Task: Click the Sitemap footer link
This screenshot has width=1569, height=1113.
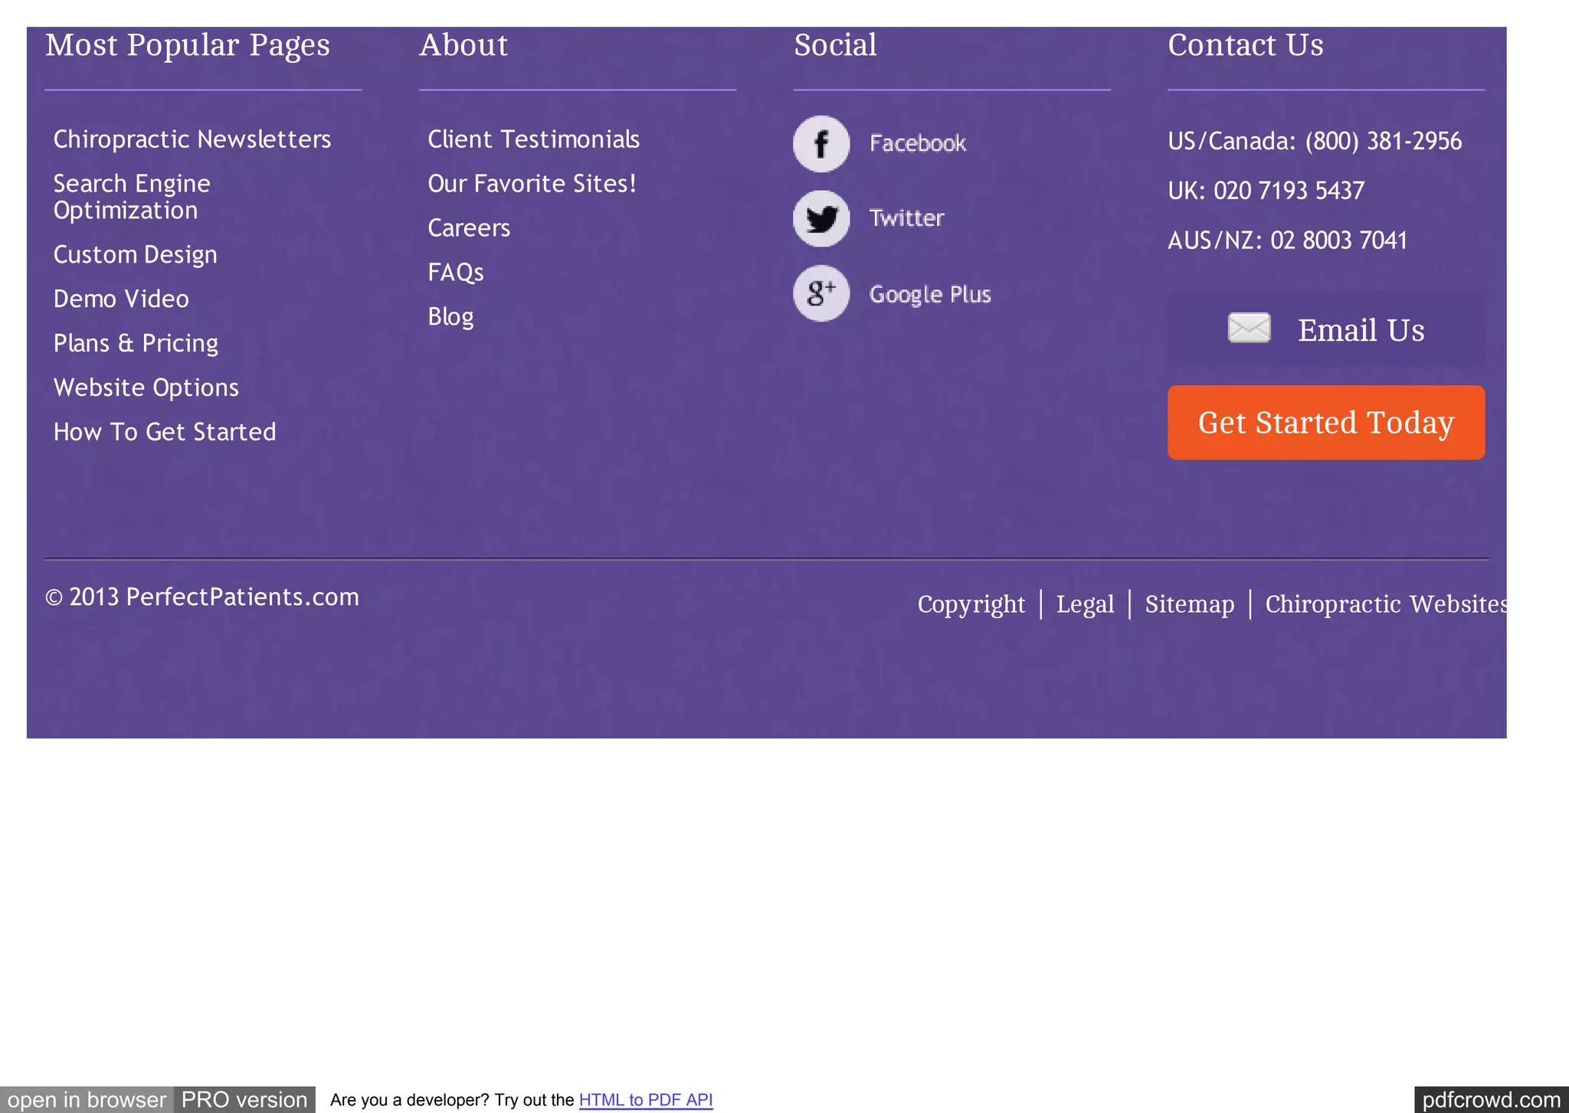Action: (x=1189, y=604)
